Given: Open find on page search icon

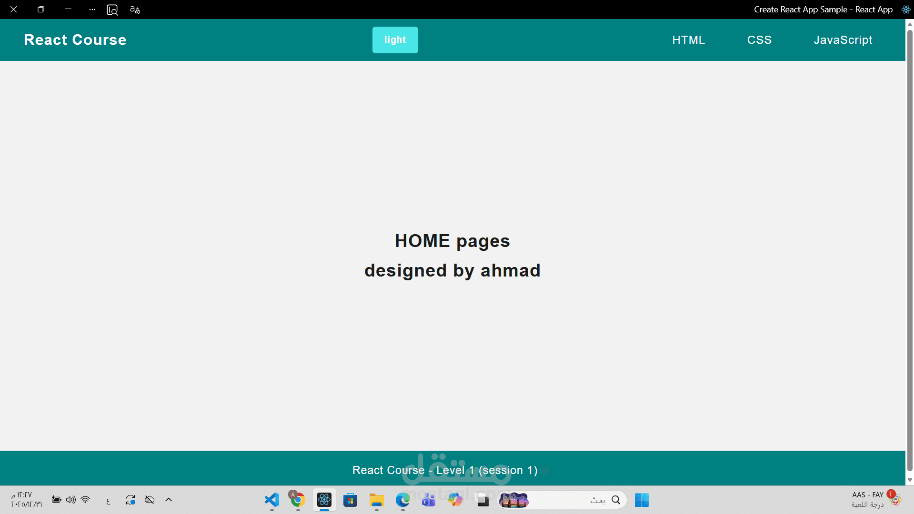Looking at the screenshot, I should (x=112, y=10).
